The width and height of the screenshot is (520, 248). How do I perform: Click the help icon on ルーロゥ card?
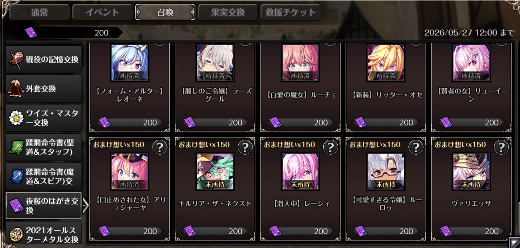[x=416, y=147]
